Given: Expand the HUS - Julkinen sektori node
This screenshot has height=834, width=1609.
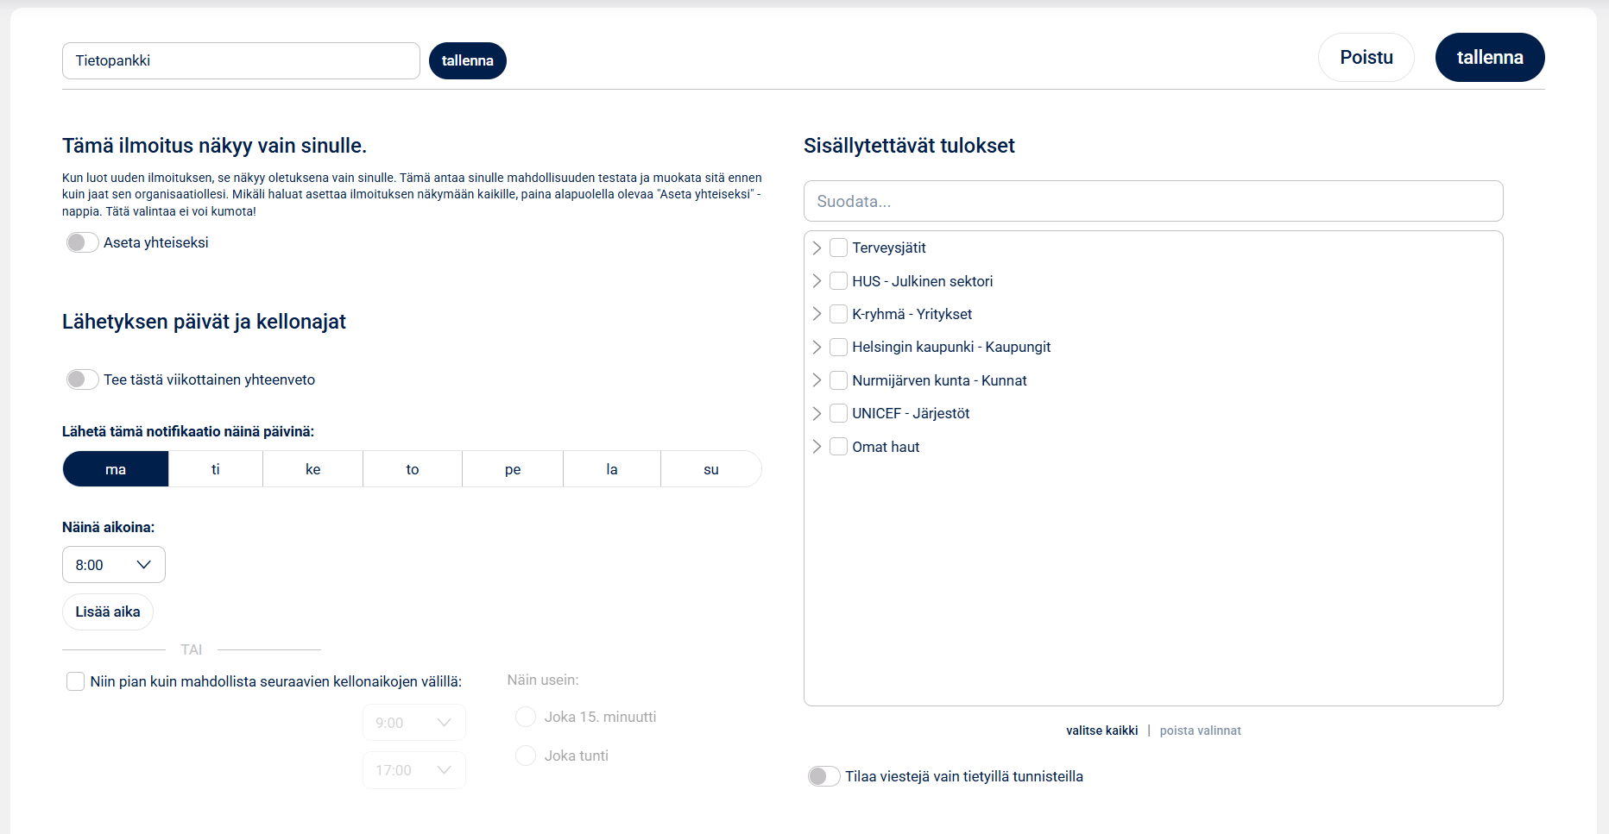Looking at the screenshot, I should [817, 281].
